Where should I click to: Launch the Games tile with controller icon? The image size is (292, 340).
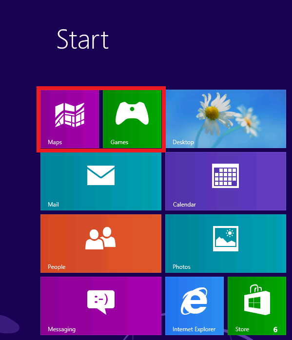(132, 119)
